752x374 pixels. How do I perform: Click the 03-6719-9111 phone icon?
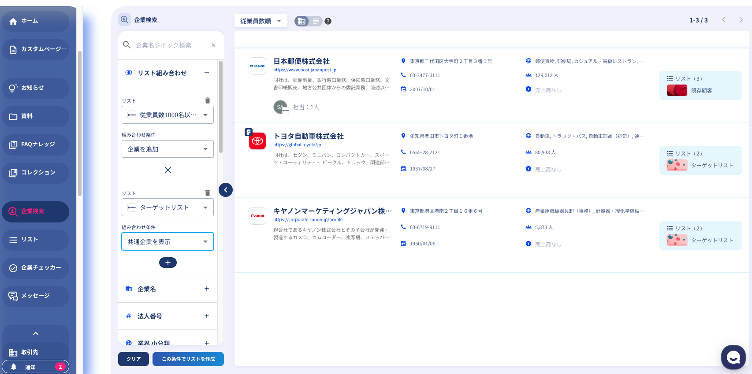[x=403, y=227]
